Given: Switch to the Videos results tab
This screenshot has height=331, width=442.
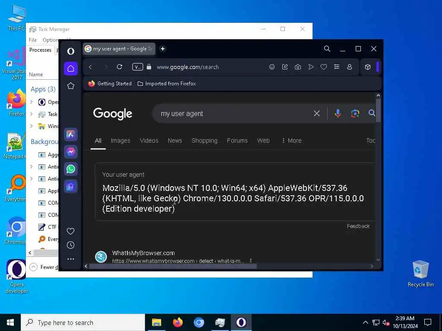Looking at the screenshot, I should (149, 141).
